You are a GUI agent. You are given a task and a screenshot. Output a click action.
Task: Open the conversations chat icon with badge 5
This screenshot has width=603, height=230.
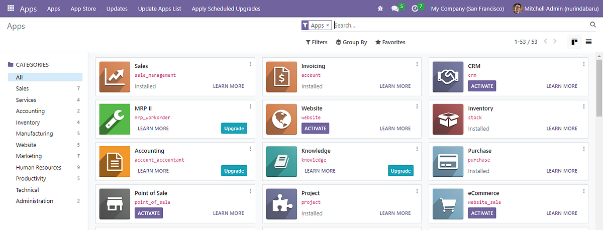(x=395, y=9)
